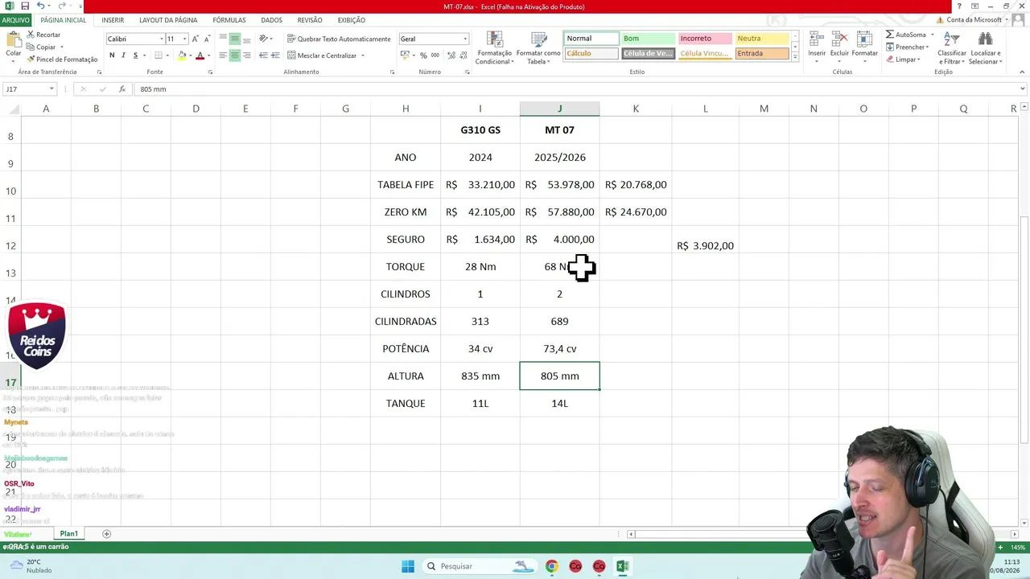Pick the red font color button
This screenshot has height=579, width=1030.
click(x=200, y=55)
